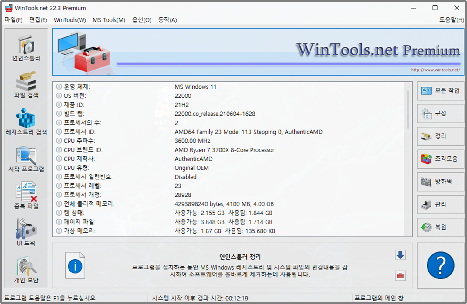The width and height of the screenshot is (467, 304).
Task: Select the 'Original OEM' value
Action: [x=192, y=168]
